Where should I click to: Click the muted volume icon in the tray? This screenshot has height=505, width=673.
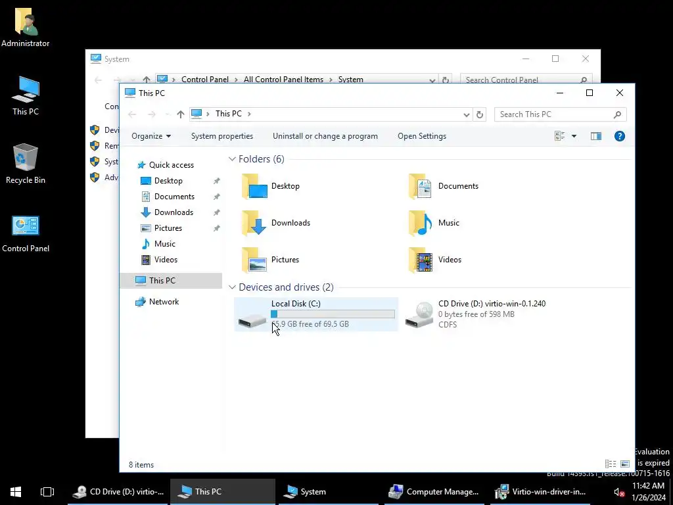point(618,492)
